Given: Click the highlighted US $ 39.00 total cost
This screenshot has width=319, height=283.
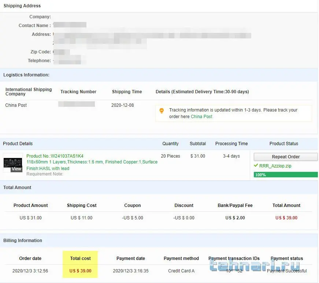Looking at the screenshot, I should click(x=81, y=271).
